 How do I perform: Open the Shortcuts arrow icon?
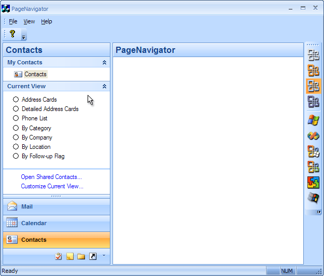[93, 256]
